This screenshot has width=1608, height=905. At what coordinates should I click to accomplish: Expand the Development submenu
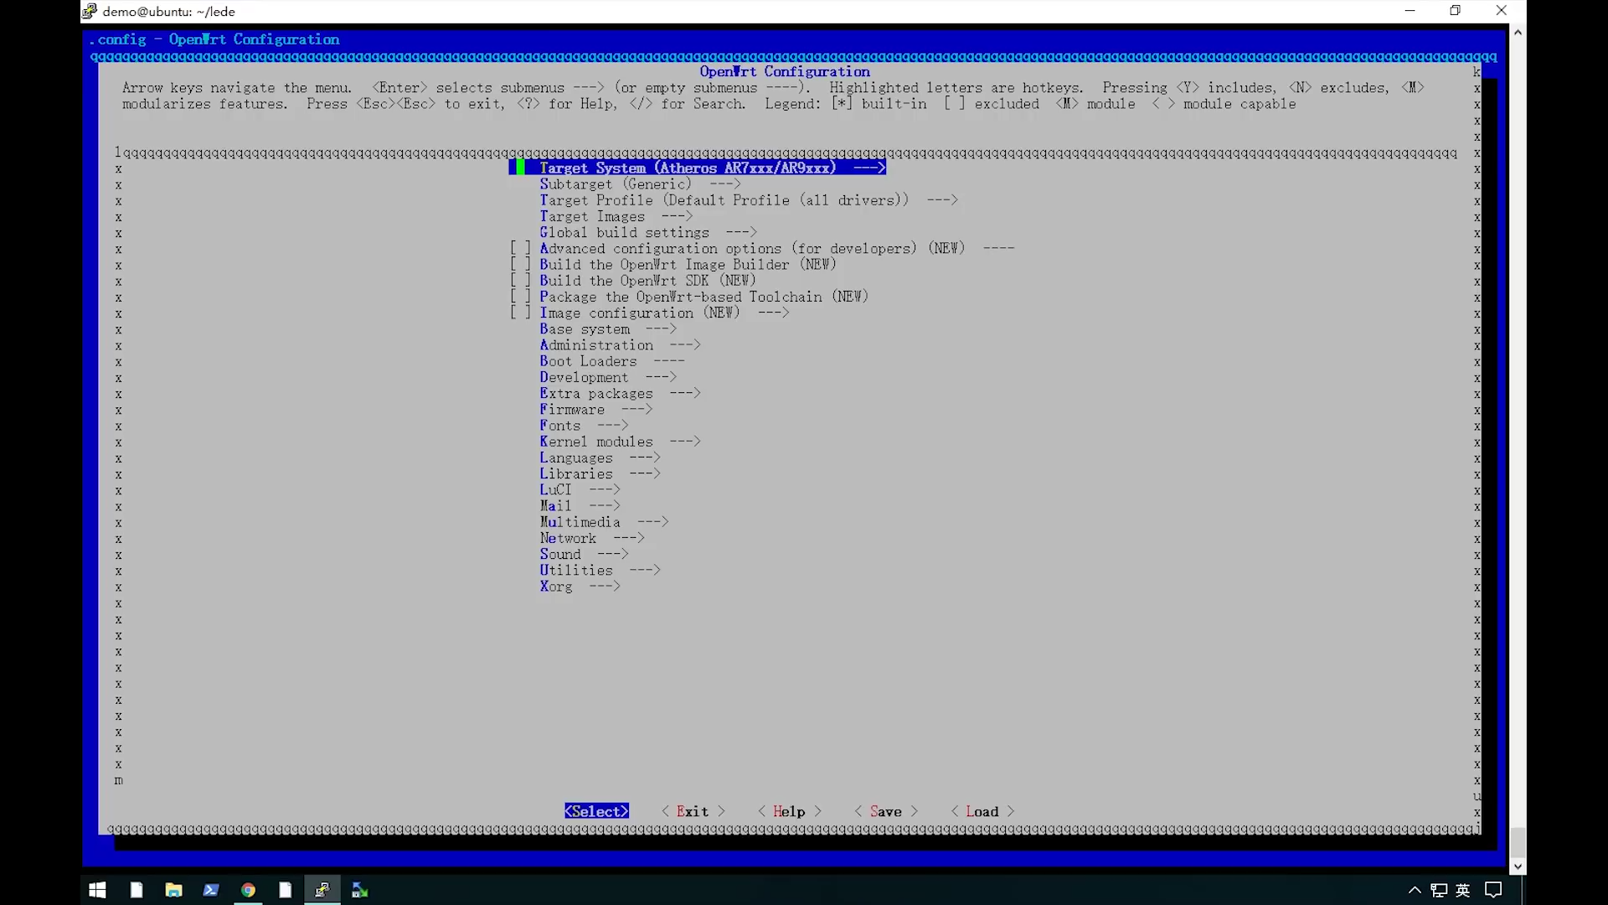click(x=607, y=377)
